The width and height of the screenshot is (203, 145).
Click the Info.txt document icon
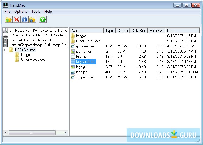(x=73, y=57)
